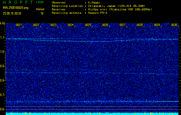181x115 pixels.
Task: Click the 0025 time marker
Action: click(88, 25)
